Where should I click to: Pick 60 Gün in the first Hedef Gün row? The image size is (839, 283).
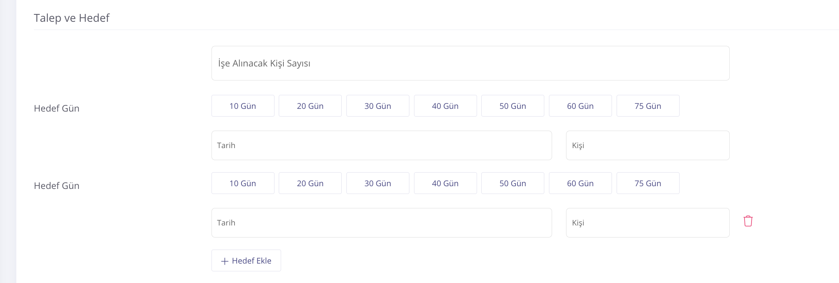point(580,106)
